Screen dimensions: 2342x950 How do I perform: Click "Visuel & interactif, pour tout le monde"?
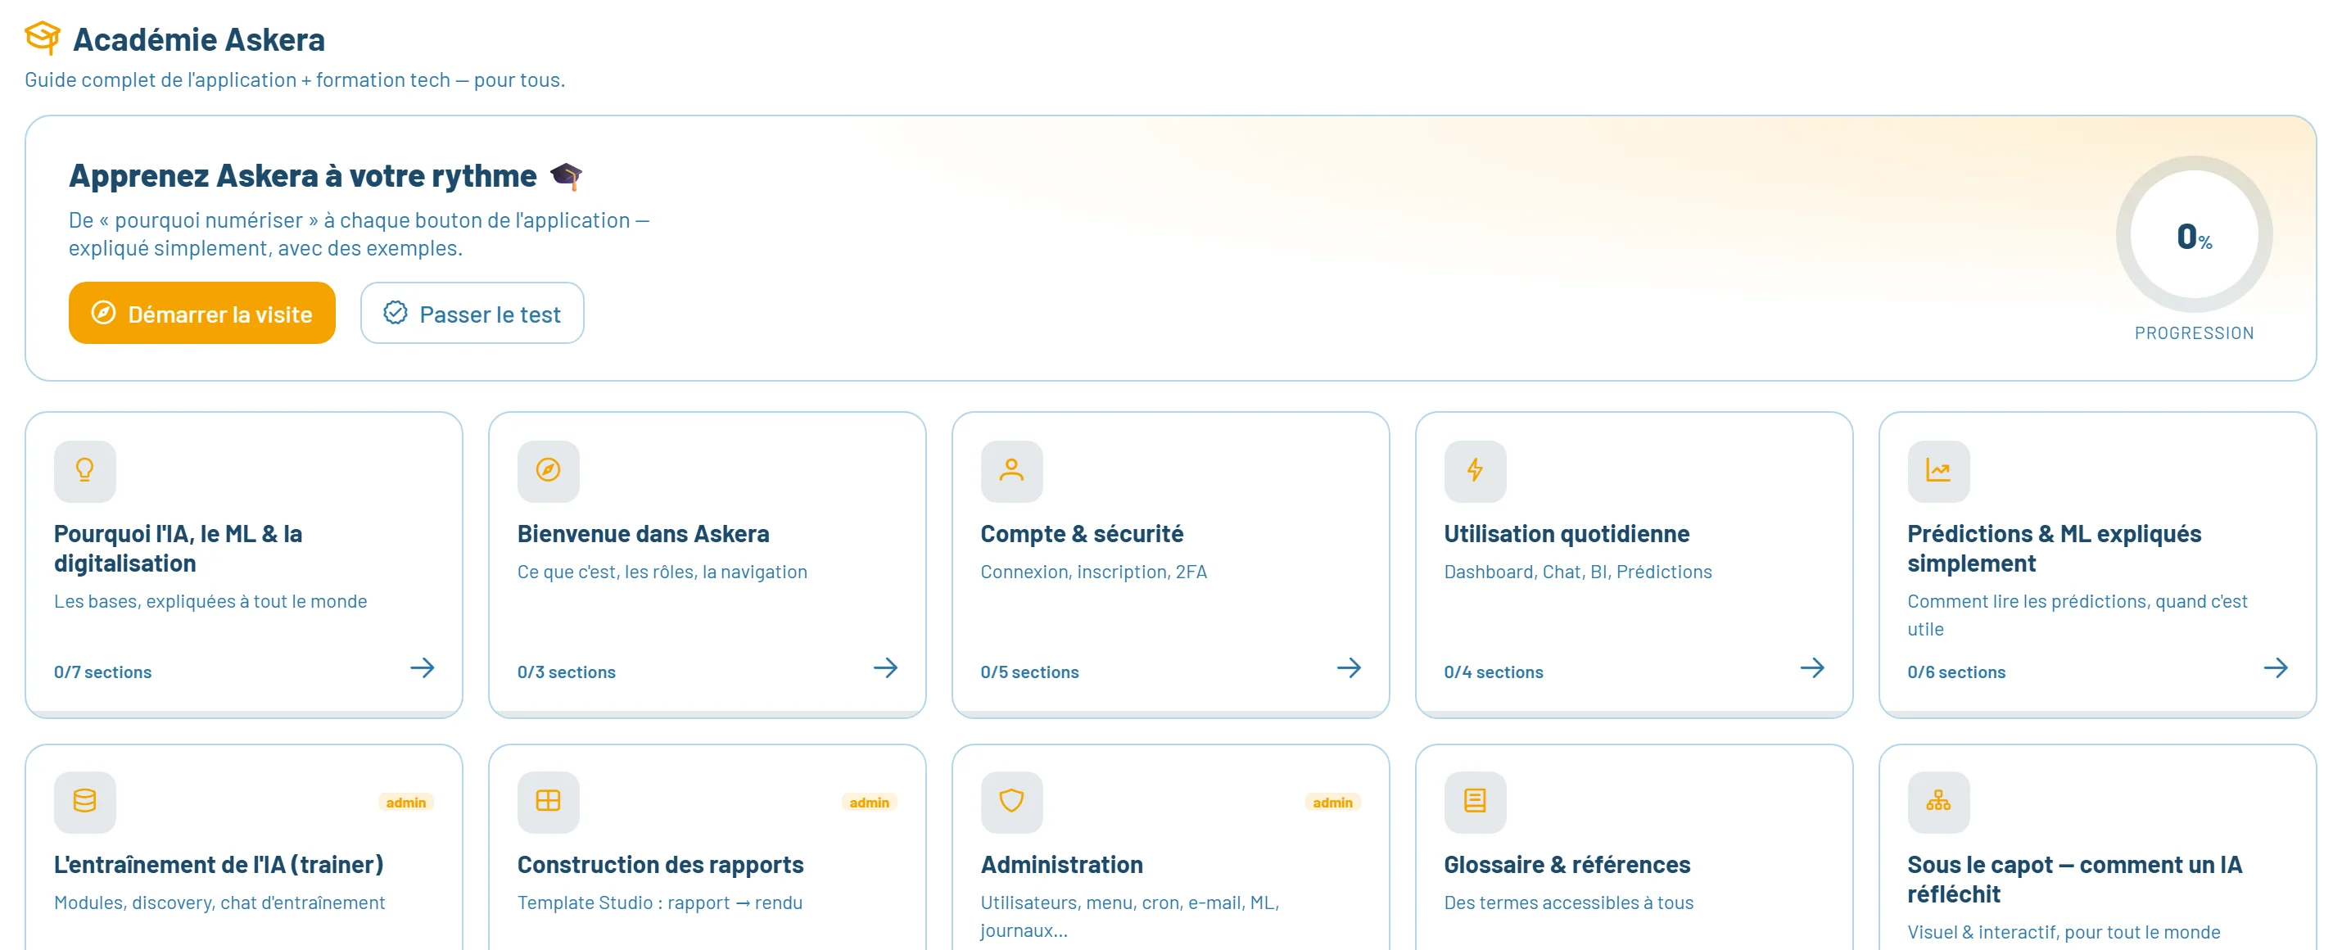point(2064,932)
